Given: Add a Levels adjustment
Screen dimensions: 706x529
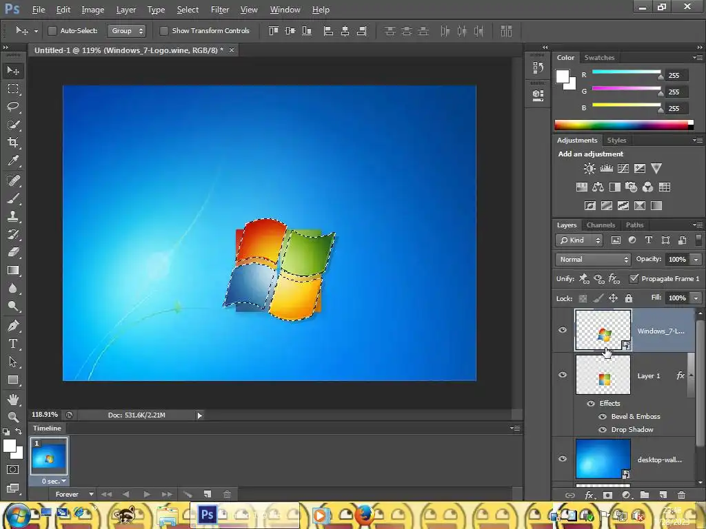Looking at the screenshot, I should coord(607,169).
